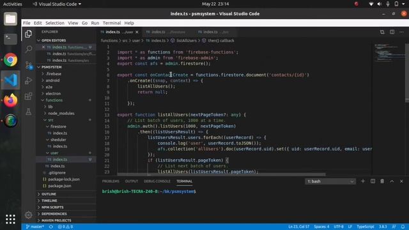
Task: Launch Firefox from the dock
Action: point(10,100)
